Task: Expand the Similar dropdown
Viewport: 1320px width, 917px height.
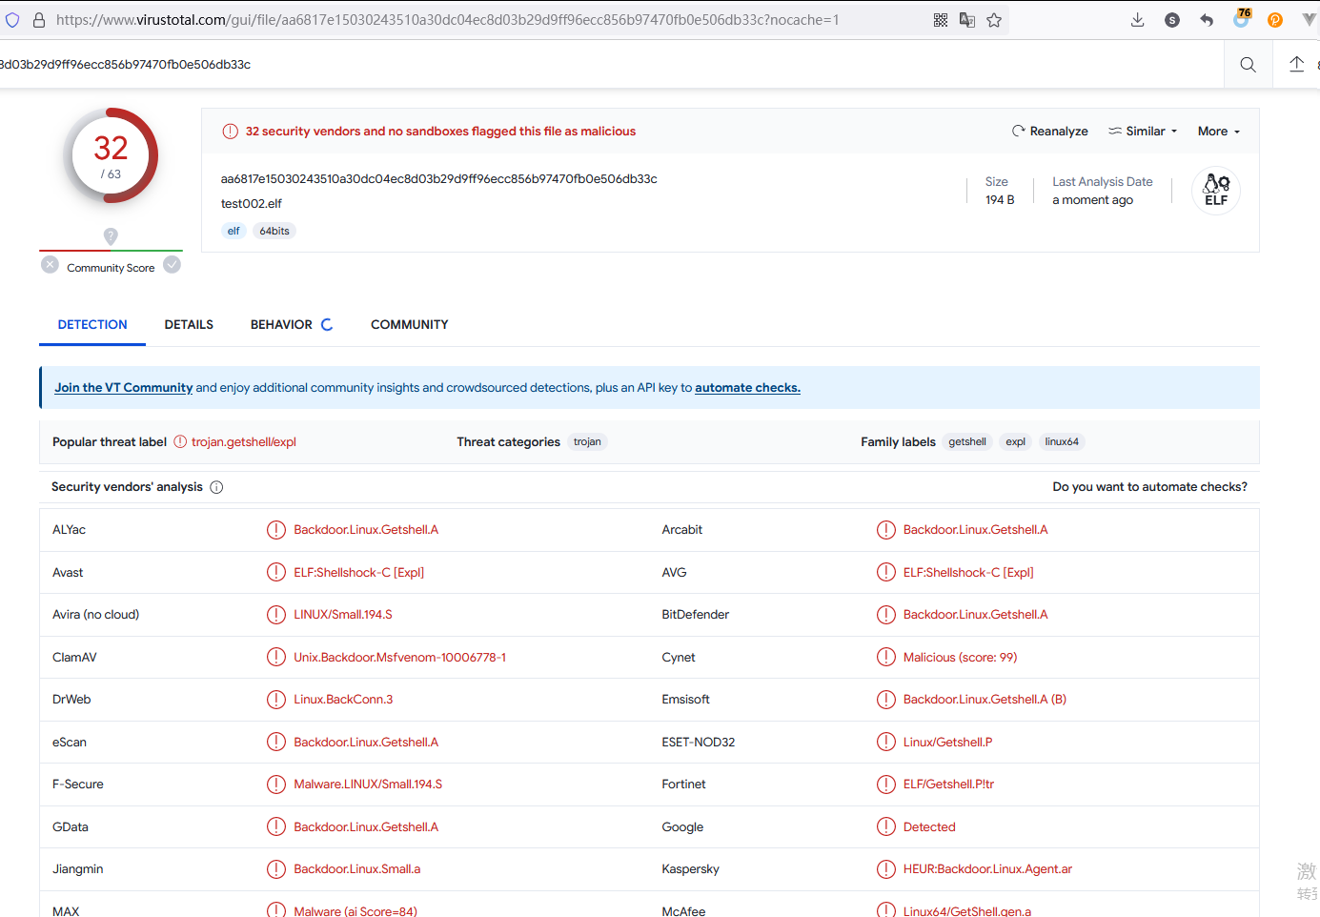Action: click(1143, 132)
